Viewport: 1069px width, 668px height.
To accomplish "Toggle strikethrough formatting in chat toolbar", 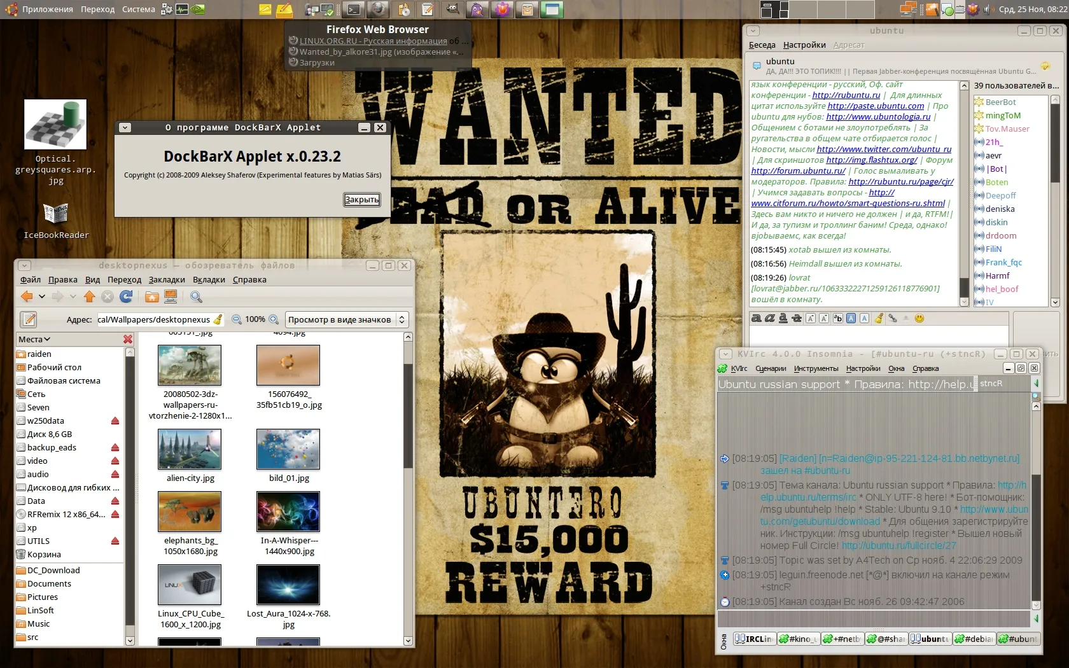I will pyautogui.click(x=796, y=318).
